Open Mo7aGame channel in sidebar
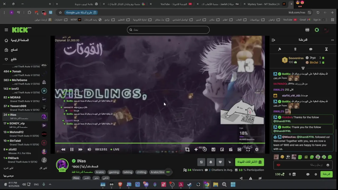This screenshot has height=190, width=338. click(25, 82)
